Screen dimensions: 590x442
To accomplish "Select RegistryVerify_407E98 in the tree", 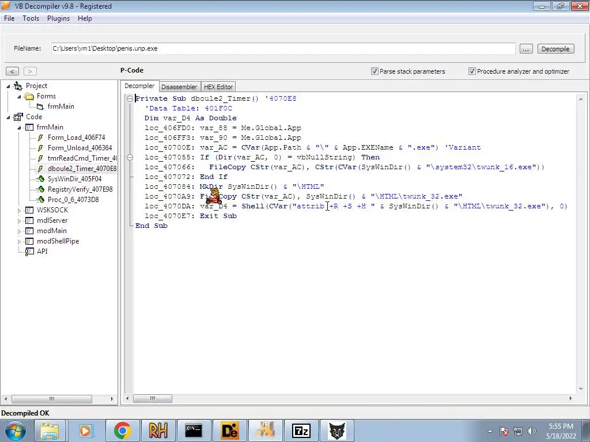I will tap(80, 189).
